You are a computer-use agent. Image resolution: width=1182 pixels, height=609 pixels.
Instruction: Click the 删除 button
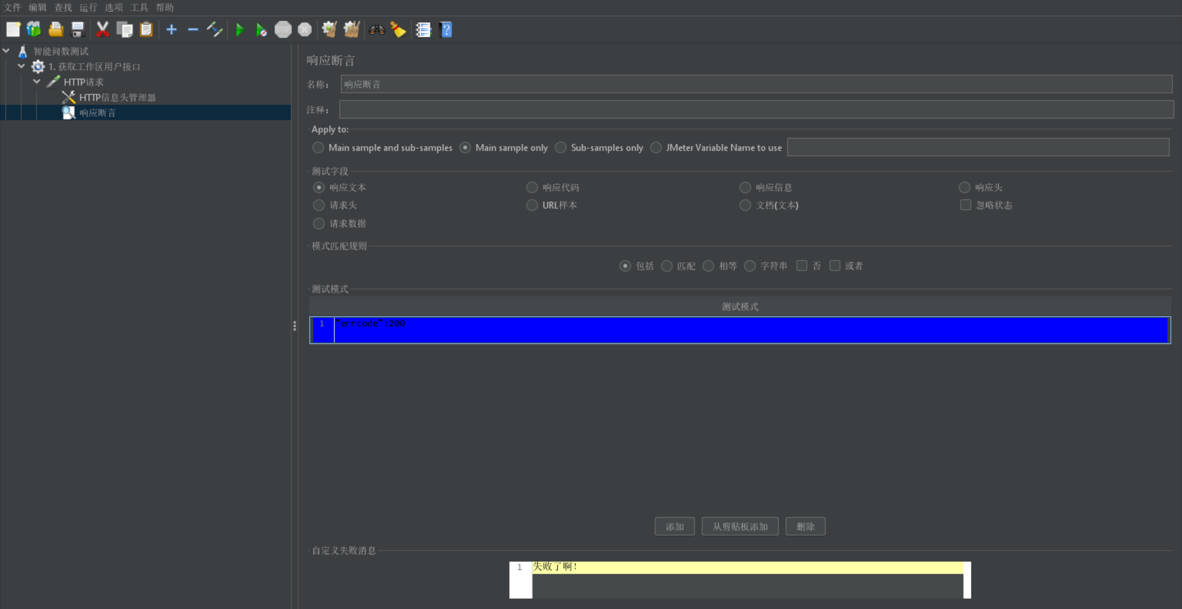tap(805, 527)
